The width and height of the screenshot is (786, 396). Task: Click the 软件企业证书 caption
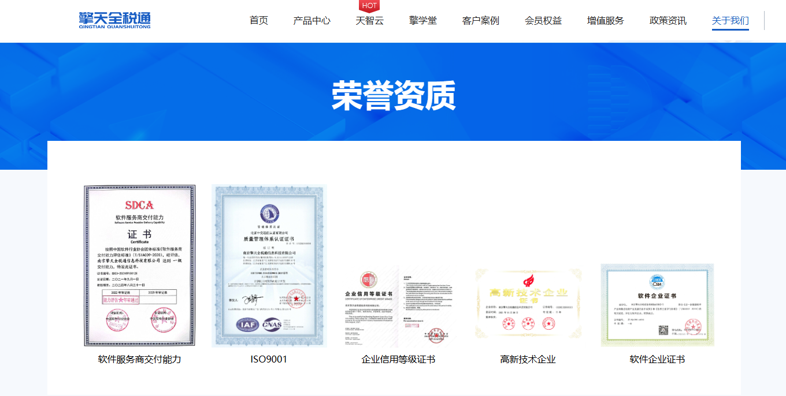click(657, 359)
